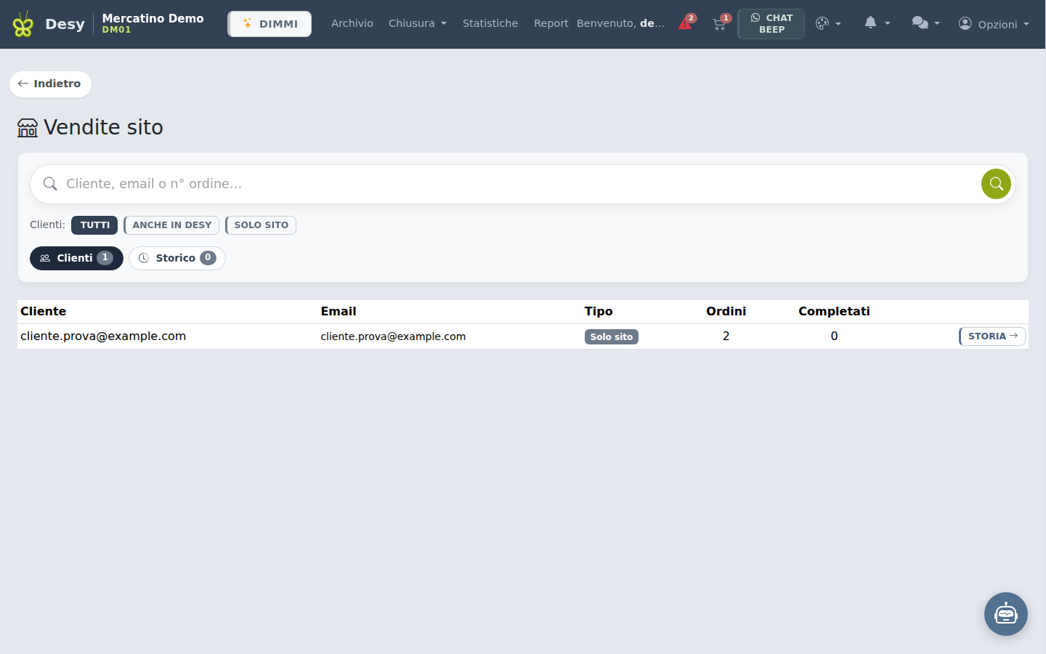Click the Email column header

point(338,311)
